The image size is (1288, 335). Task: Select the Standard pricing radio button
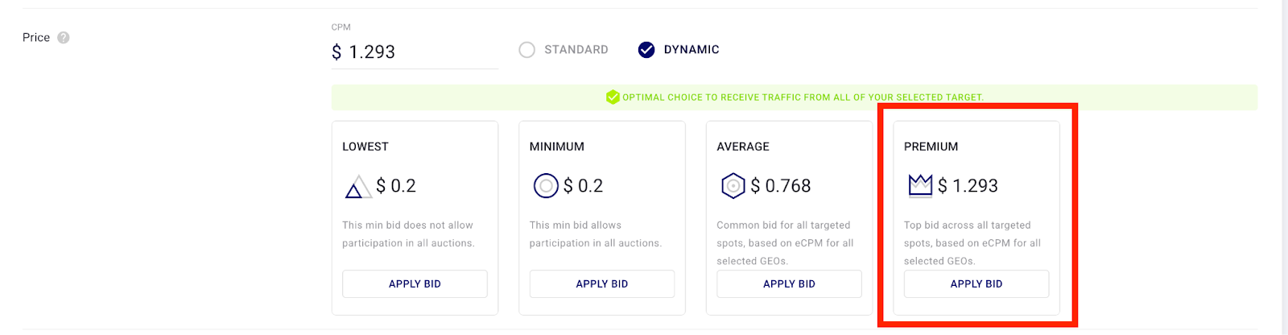(527, 50)
